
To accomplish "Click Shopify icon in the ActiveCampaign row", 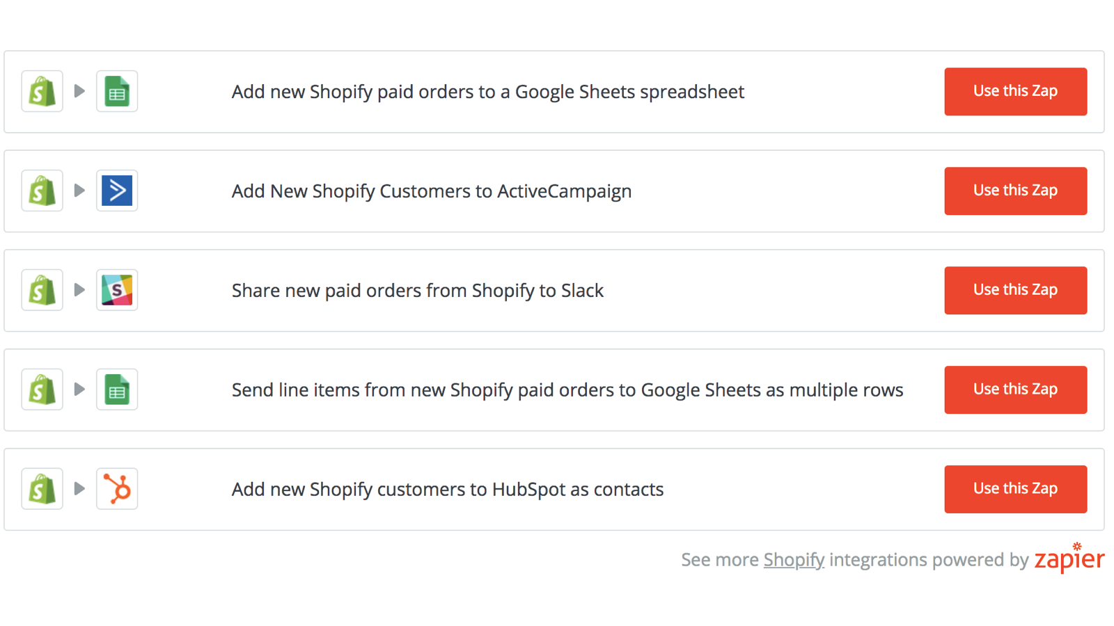I will coord(42,191).
